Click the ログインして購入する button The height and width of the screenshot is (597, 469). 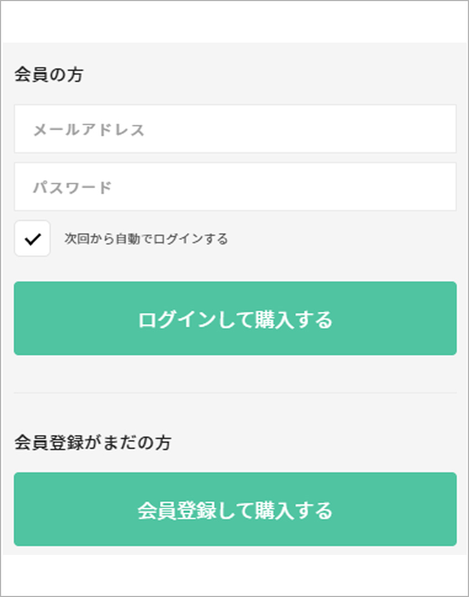click(x=235, y=318)
